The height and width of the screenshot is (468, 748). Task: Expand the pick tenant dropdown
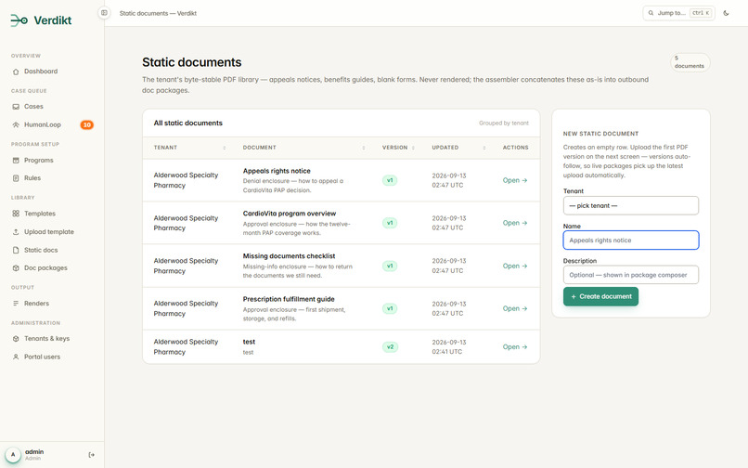coord(631,206)
